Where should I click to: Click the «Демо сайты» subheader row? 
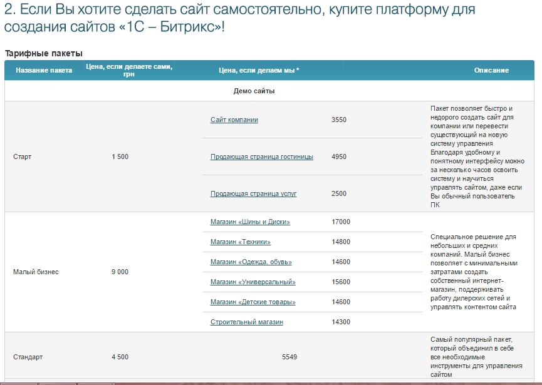(x=254, y=91)
